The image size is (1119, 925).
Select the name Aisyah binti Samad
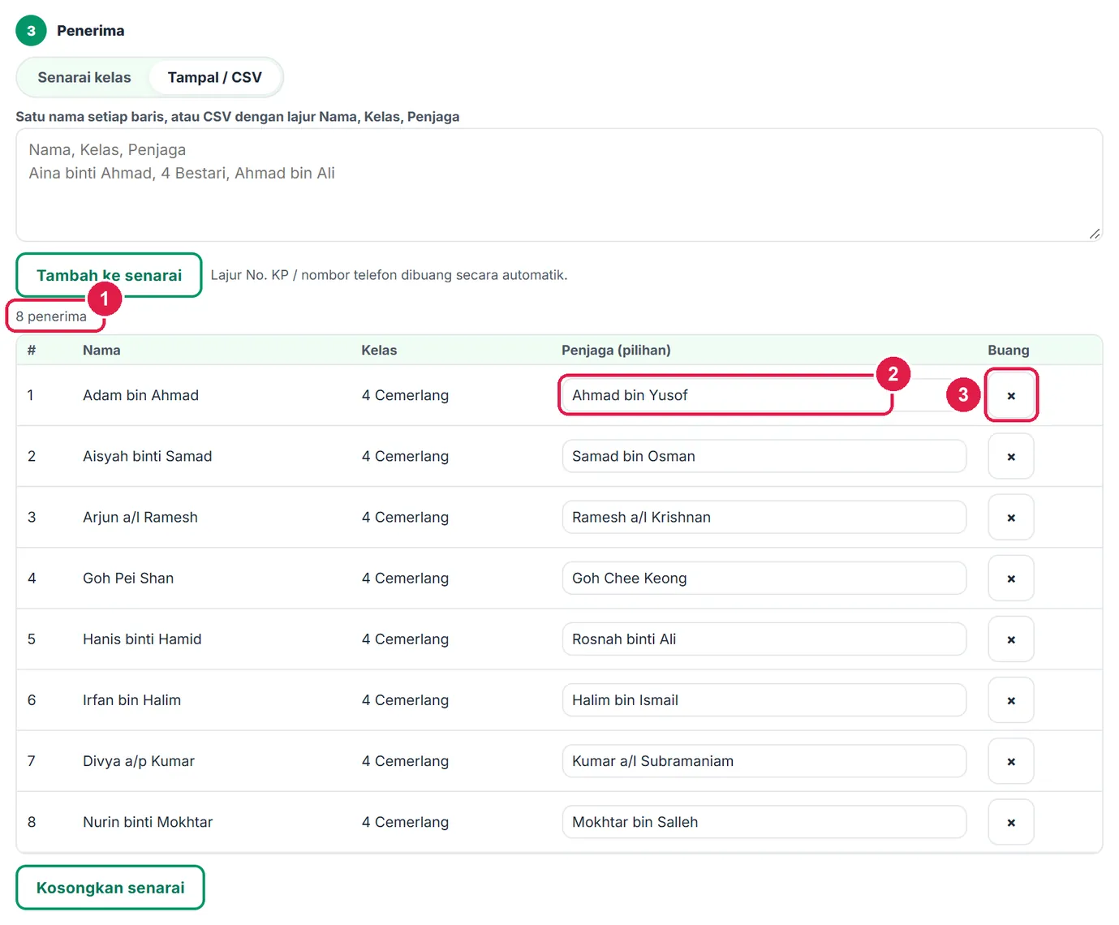point(147,456)
